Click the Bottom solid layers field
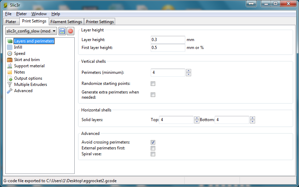The height and width of the screenshot is (187, 299). pos(232,120)
